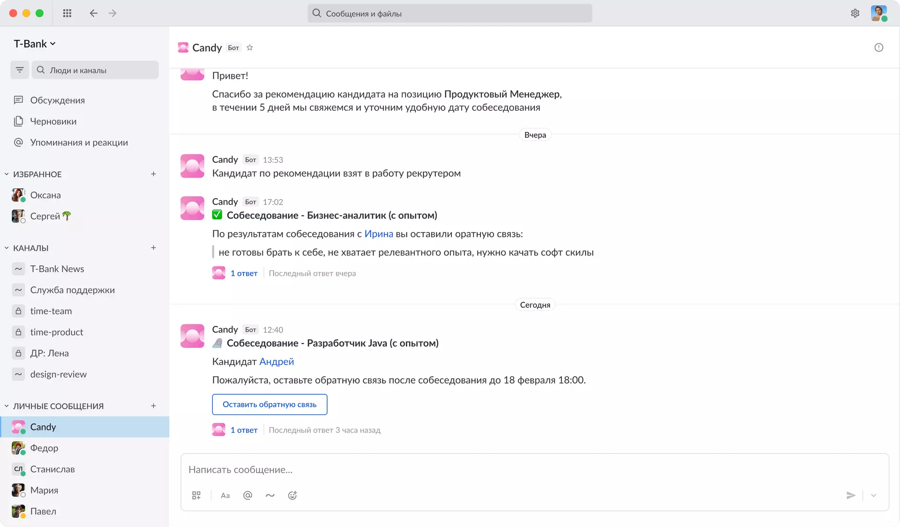Open Упоминания и реакции

tap(79, 142)
